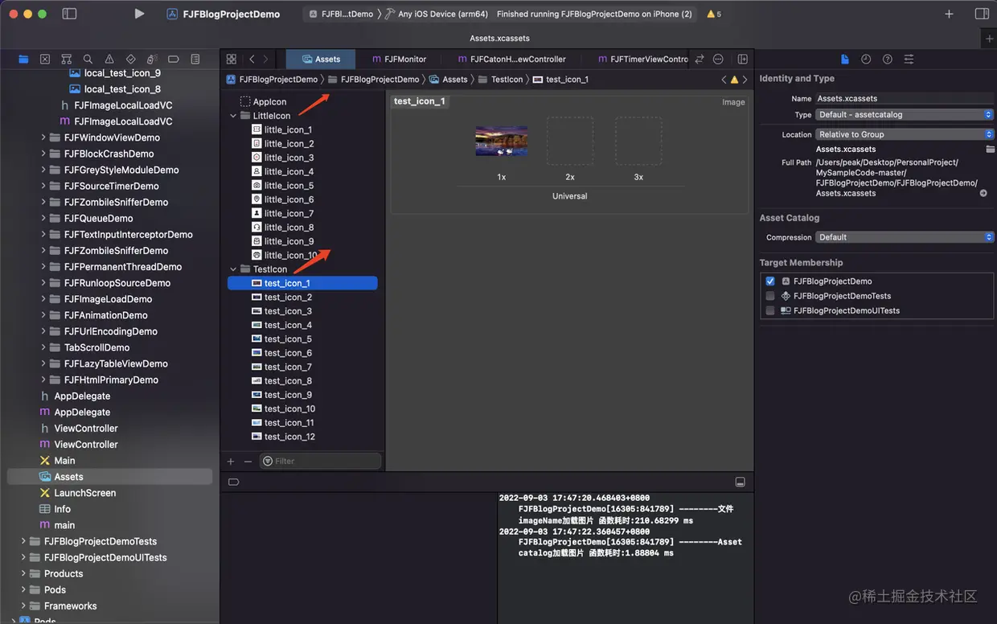Toggle the navigator sidebar button
The width and height of the screenshot is (997, 624).
click(69, 14)
